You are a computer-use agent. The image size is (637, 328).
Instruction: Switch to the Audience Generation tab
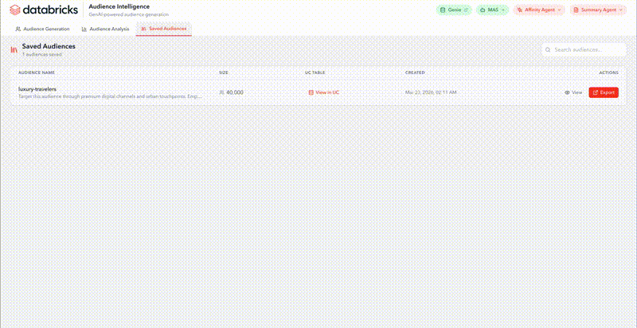click(42, 29)
